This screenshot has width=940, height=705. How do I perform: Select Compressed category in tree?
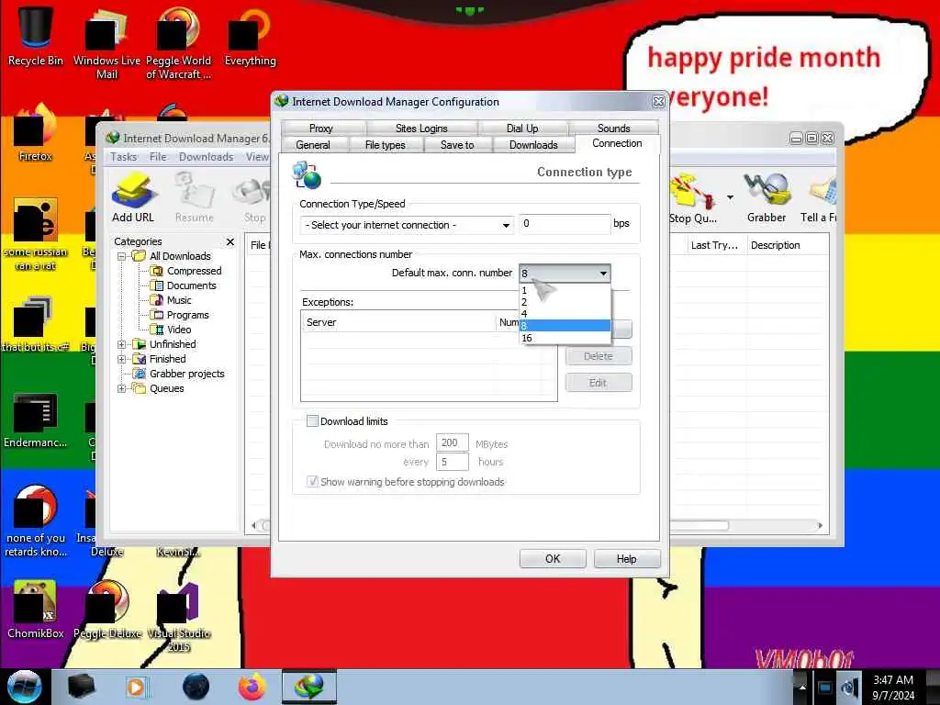click(x=194, y=271)
